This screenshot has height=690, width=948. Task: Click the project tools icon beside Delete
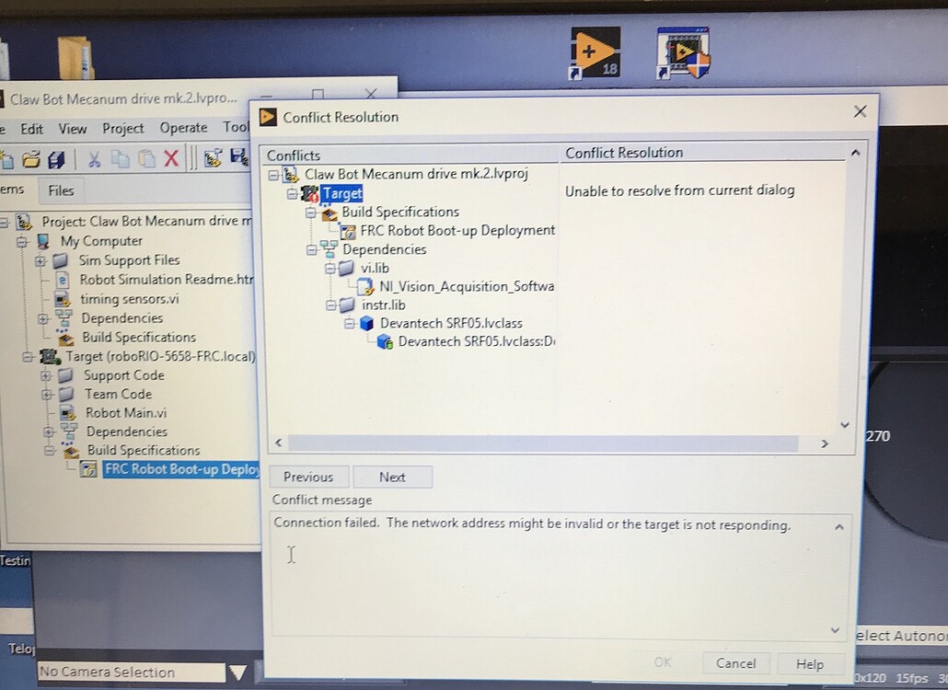point(213,158)
